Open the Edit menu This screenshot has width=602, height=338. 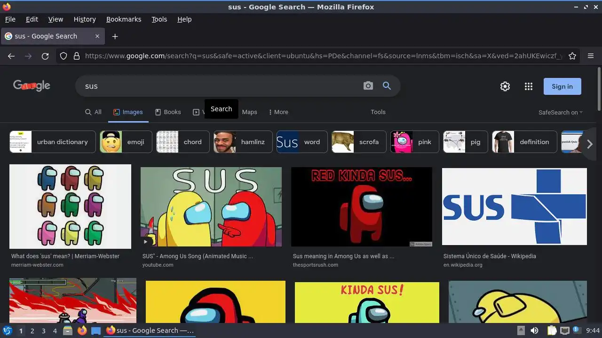(x=32, y=19)
